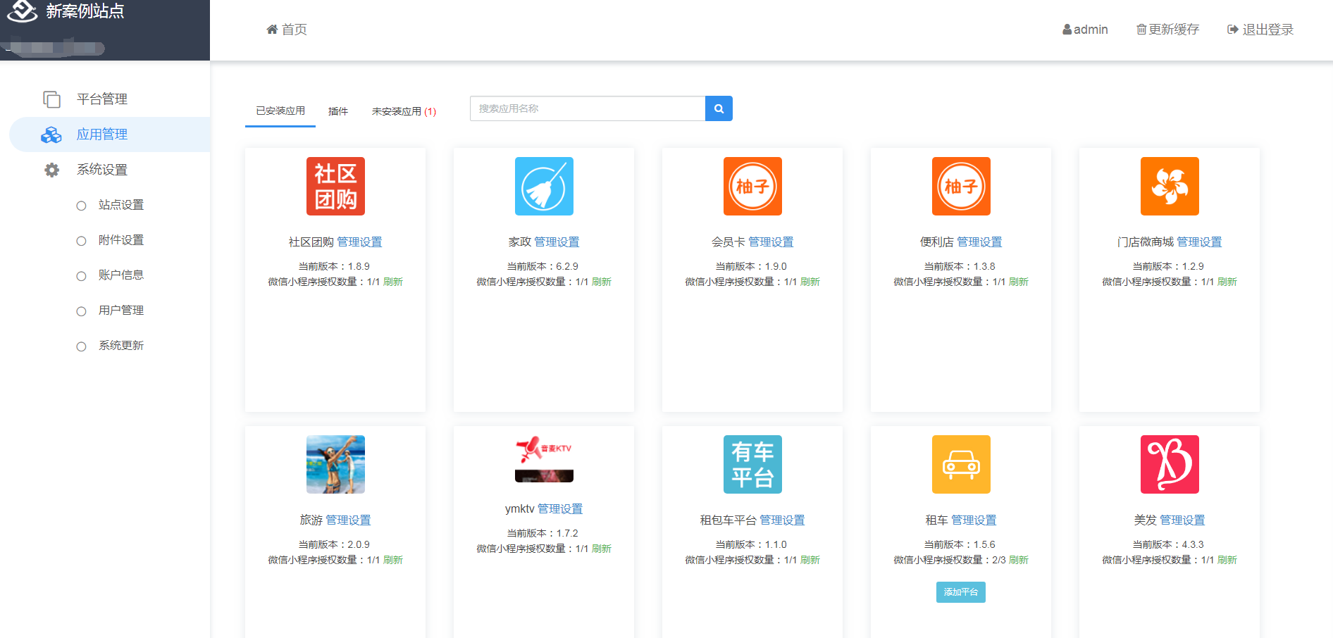This screenshot has width=1333, height=638.
Task: Open the 社区团购 app icon
Action: coord(335,186)
